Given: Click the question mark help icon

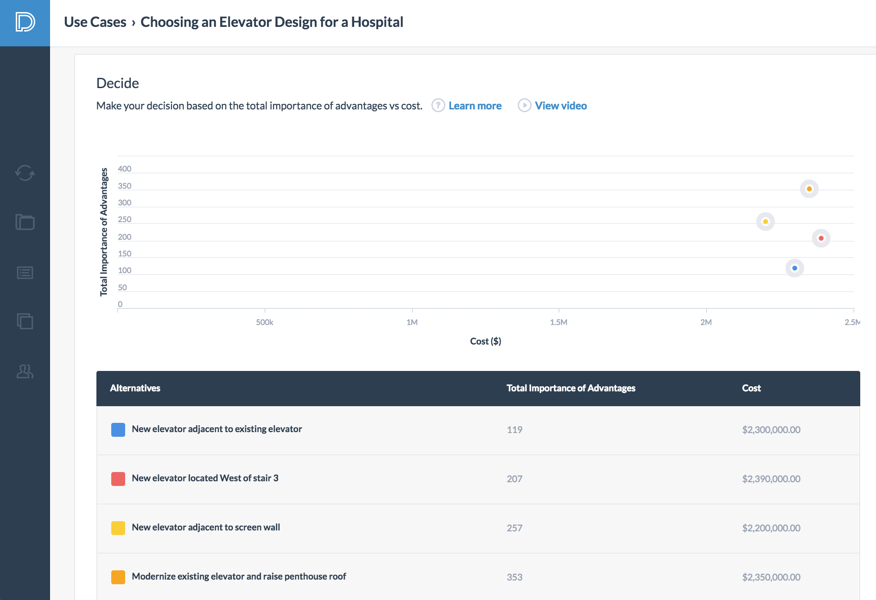Looking at the screenshot, I should 438,106.
